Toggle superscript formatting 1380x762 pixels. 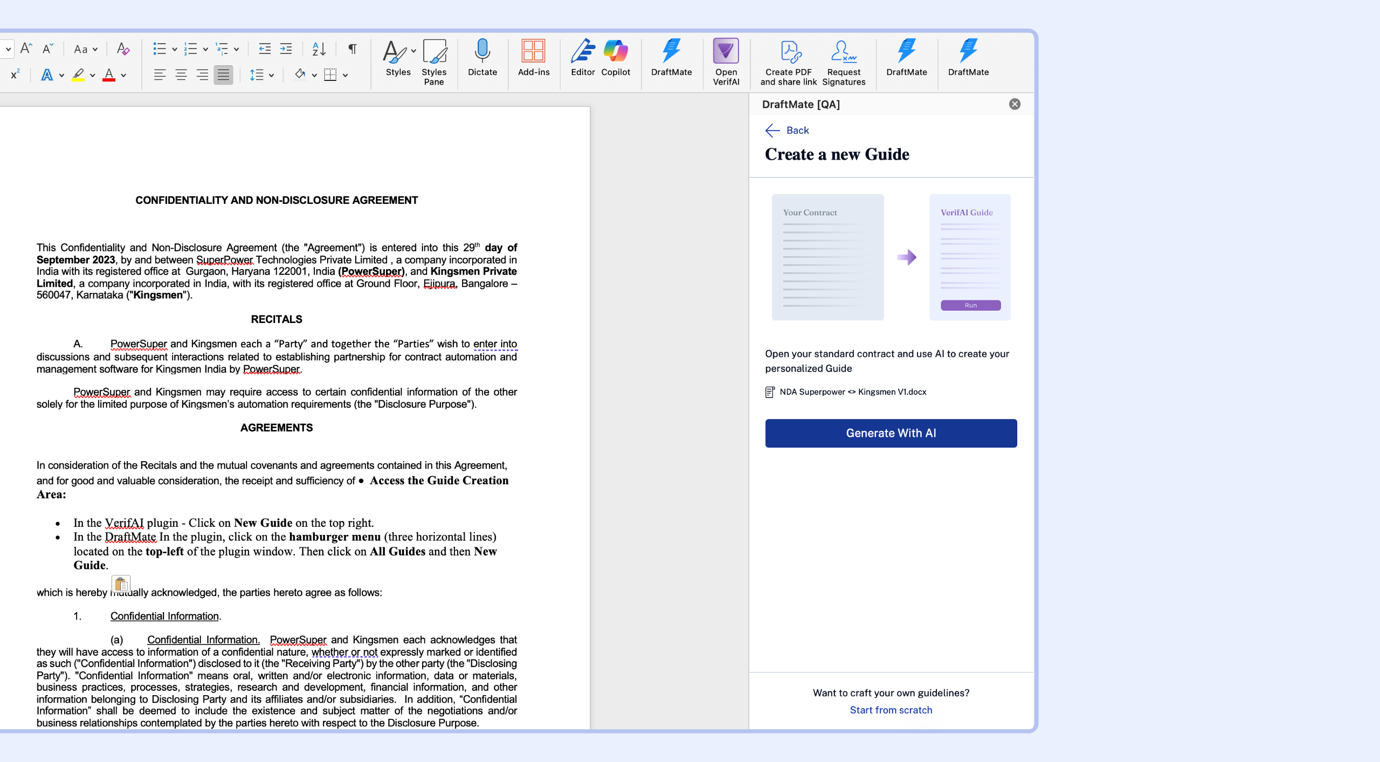pos(15,75)
